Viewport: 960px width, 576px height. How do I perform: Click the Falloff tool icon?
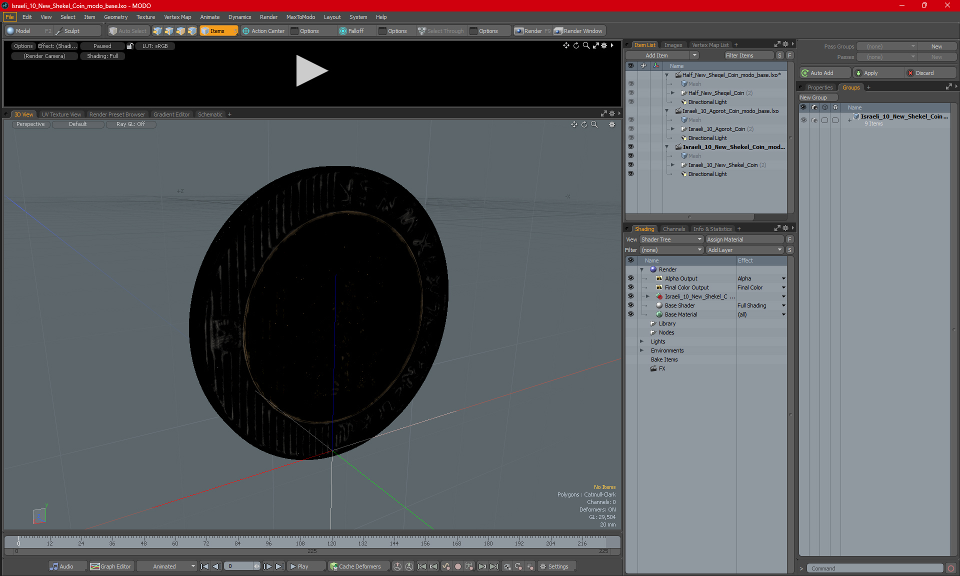pyautogui.click(x=342, y=31)
